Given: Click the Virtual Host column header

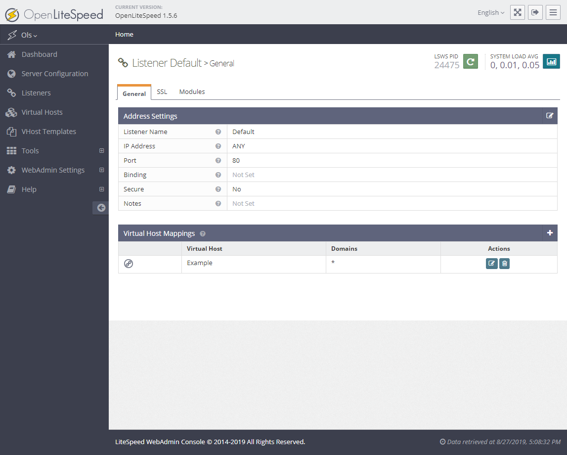Looking at the screenshot, I should (x=204, y=249).
